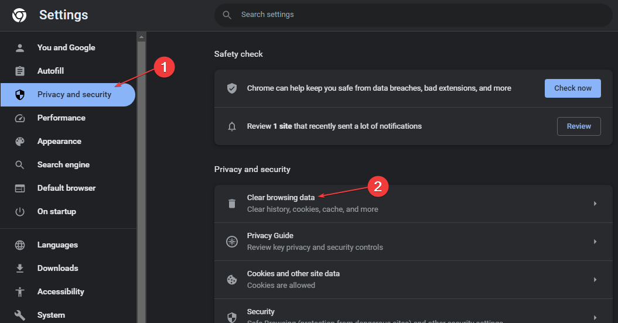This screenshot has width=618, height=323.
Task: Click the sidebar scrollbar up arrow
Action: (x=141, y=37)
